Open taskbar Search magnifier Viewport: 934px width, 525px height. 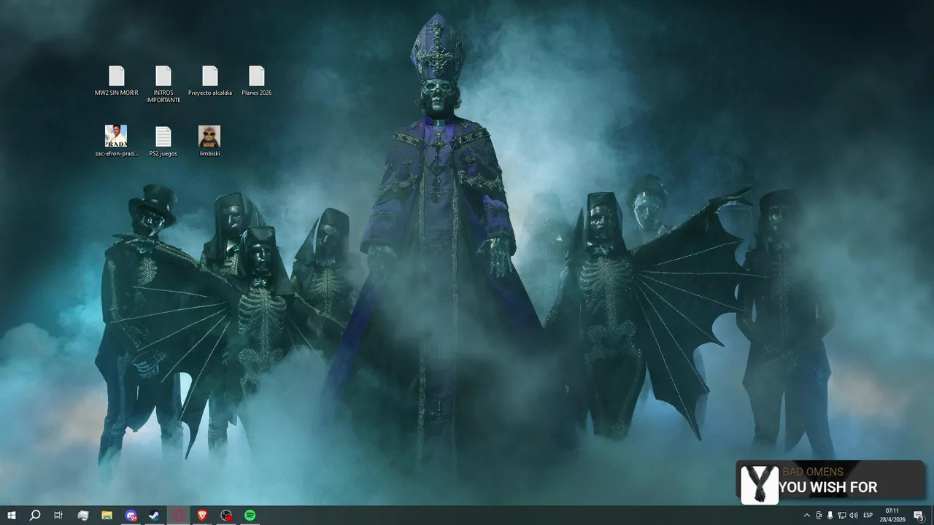click(x=35, y=516)
